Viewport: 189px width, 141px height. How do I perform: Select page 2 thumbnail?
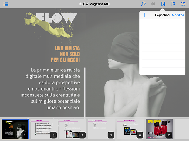[x=15, y=129]
